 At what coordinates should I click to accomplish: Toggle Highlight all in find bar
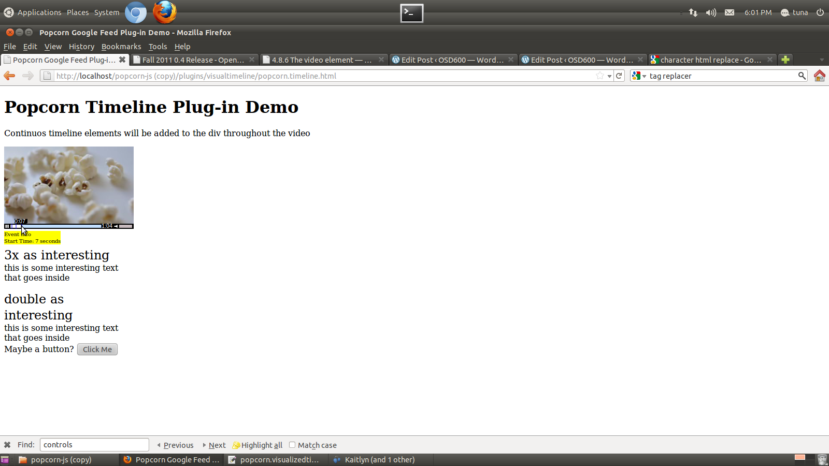(258, 445)
